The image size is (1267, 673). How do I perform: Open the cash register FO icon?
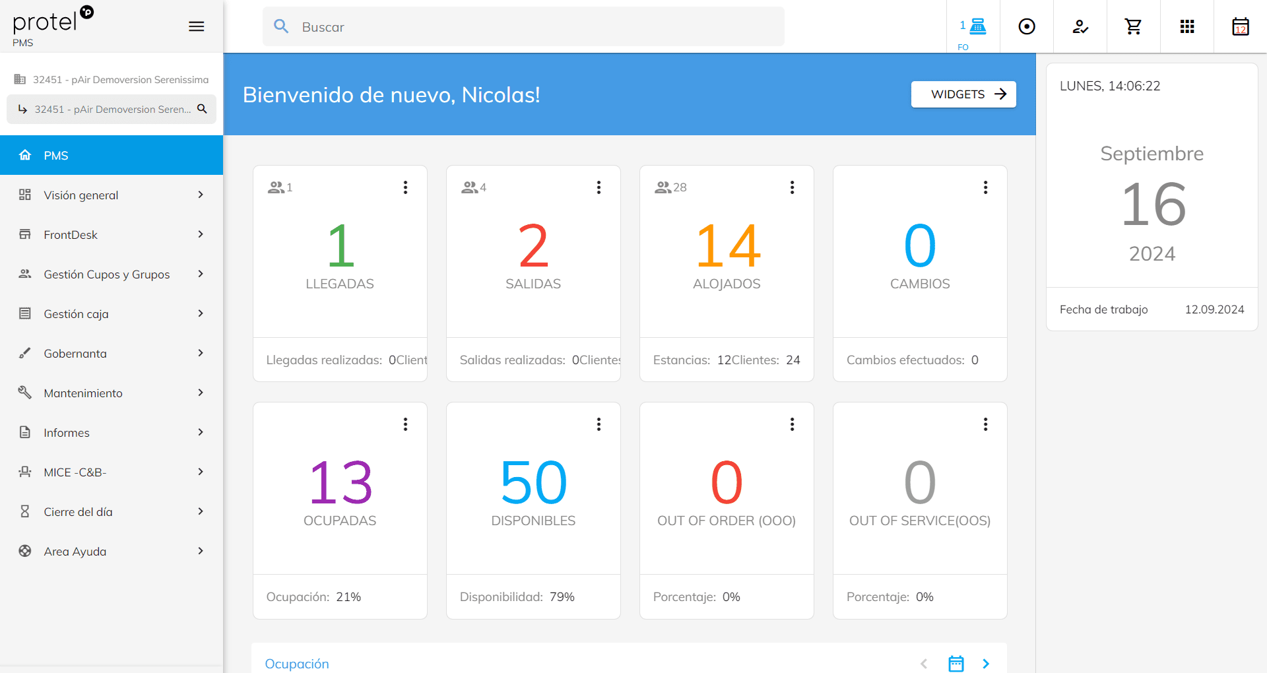click(x=977, y=26)
